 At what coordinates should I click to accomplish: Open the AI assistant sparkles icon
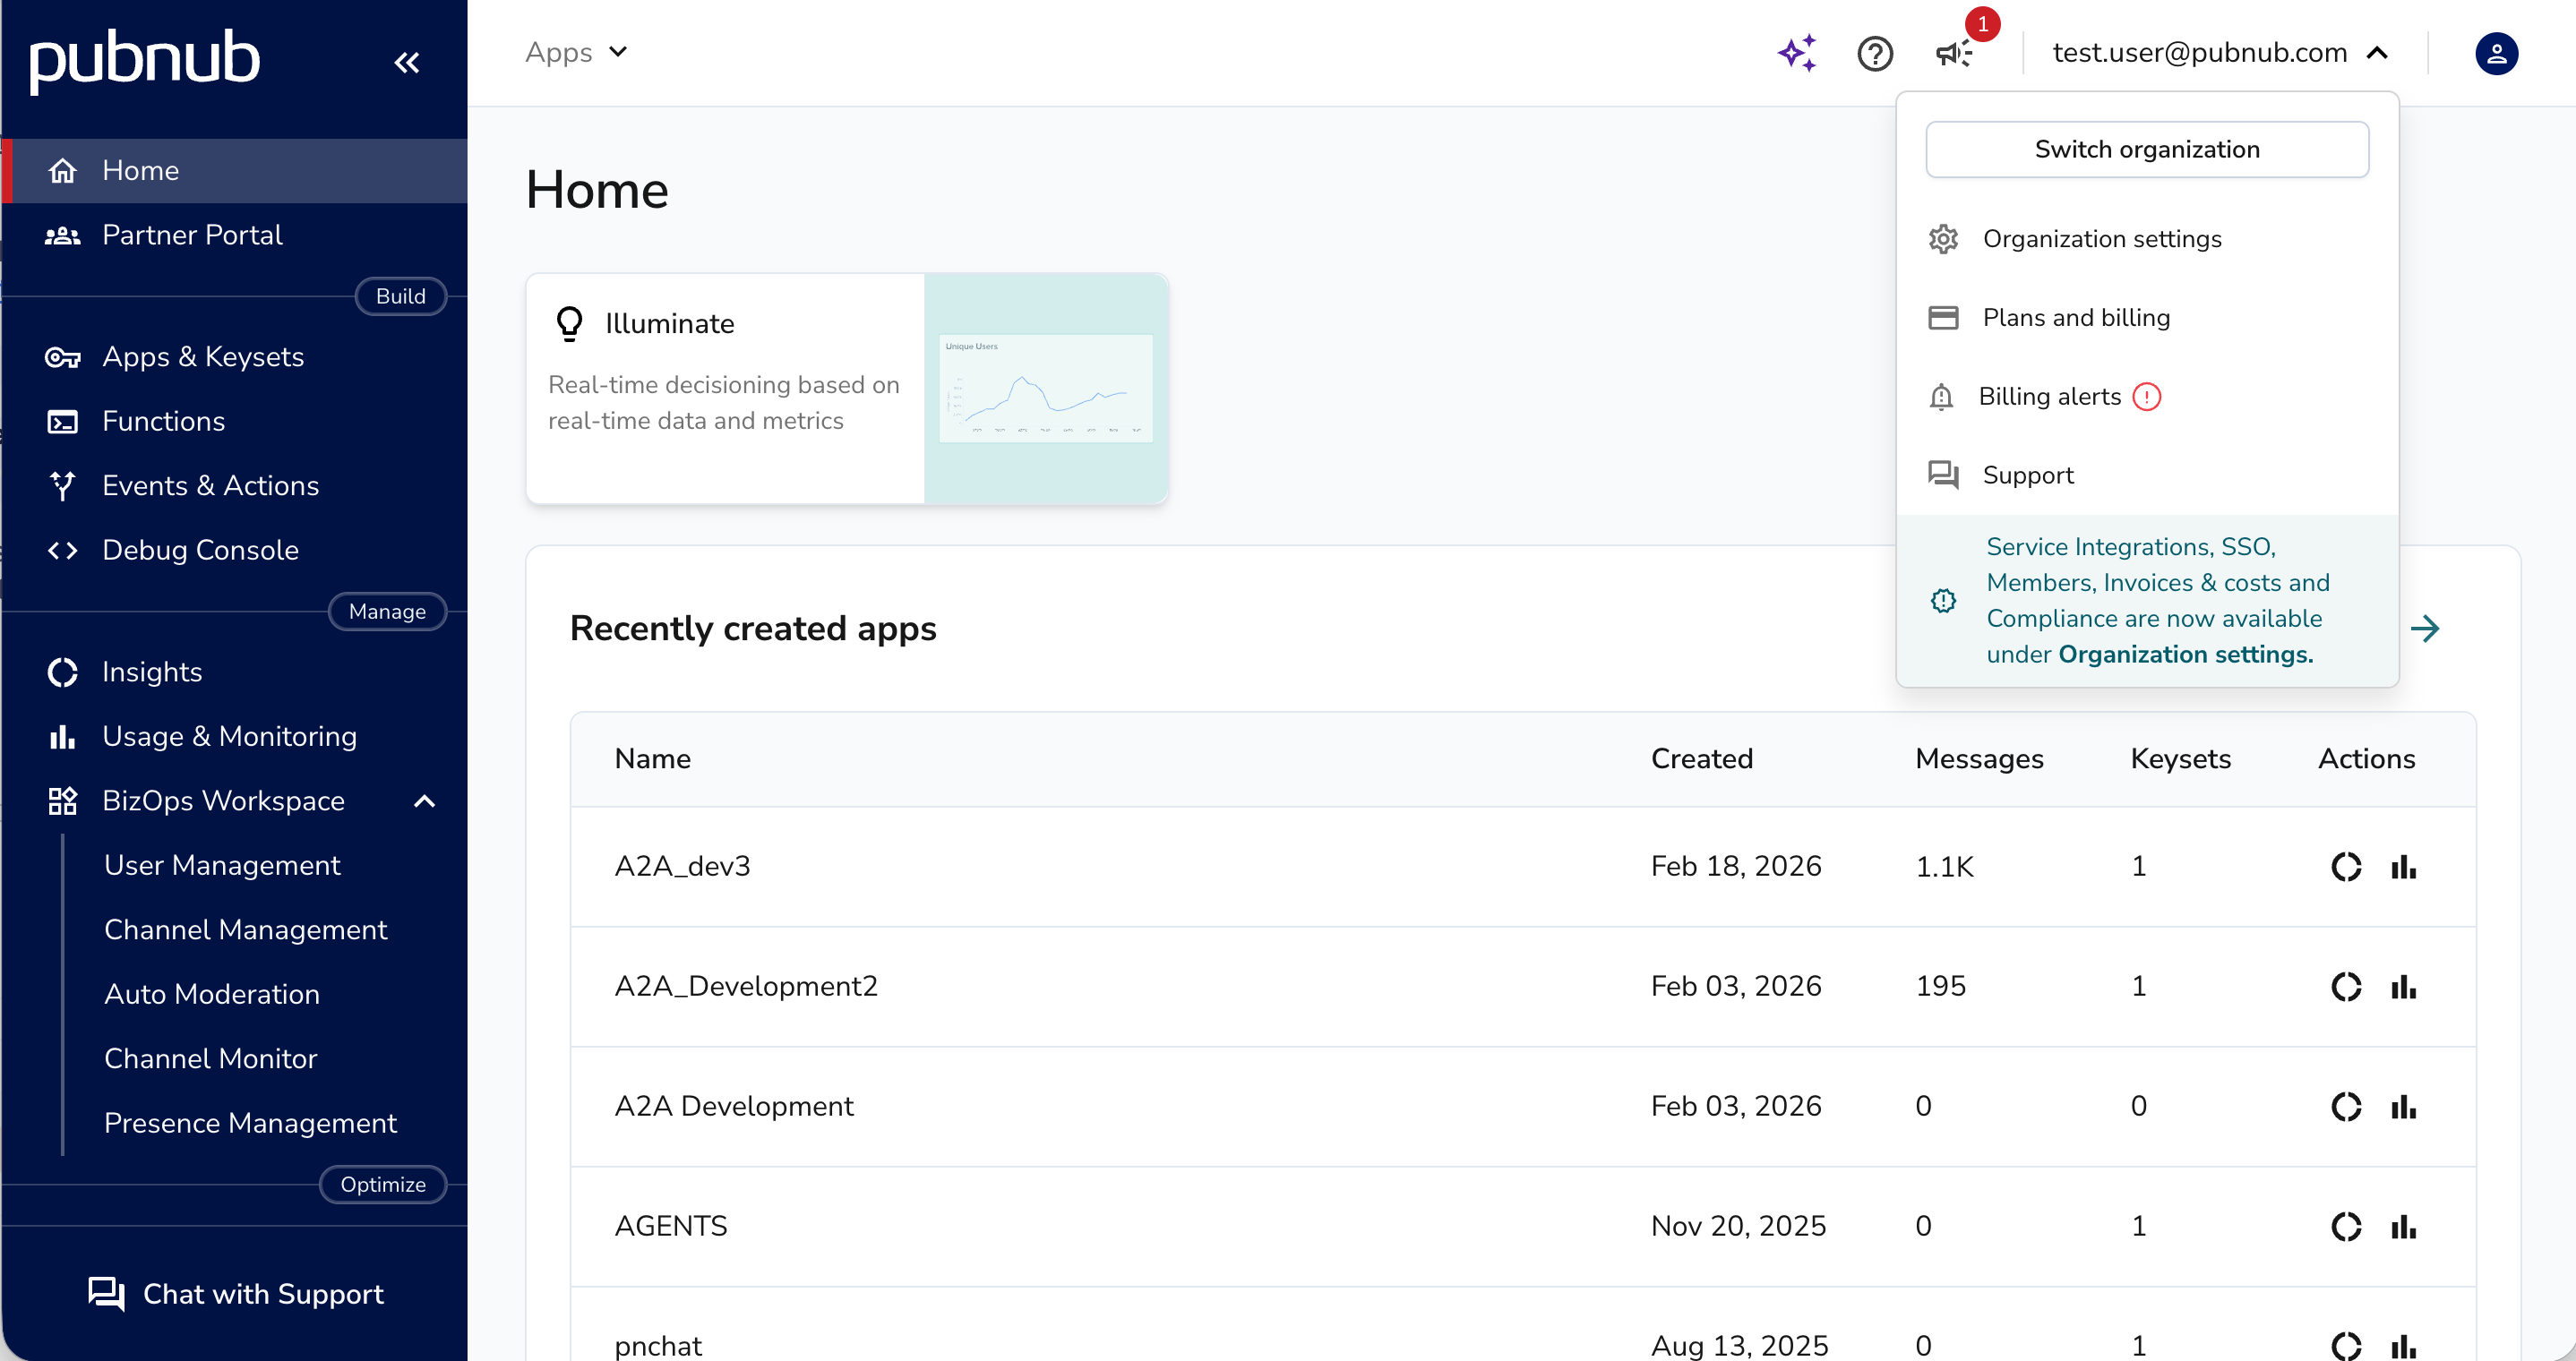(x=1795, y=54)
